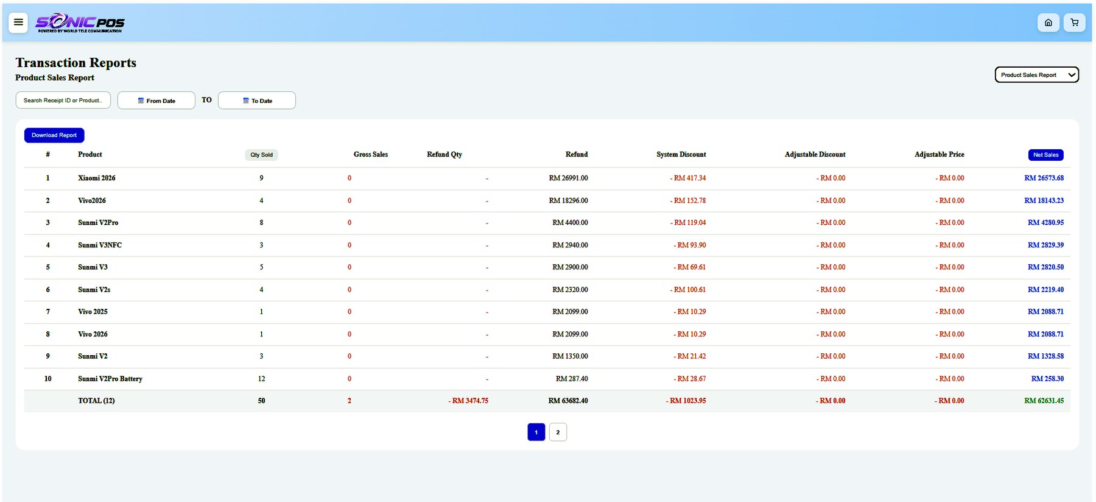Viewport: 1096px width, 502px height.
Task: Open the hamburger menu
Action: pyautogui.click(x=18, y=23)
